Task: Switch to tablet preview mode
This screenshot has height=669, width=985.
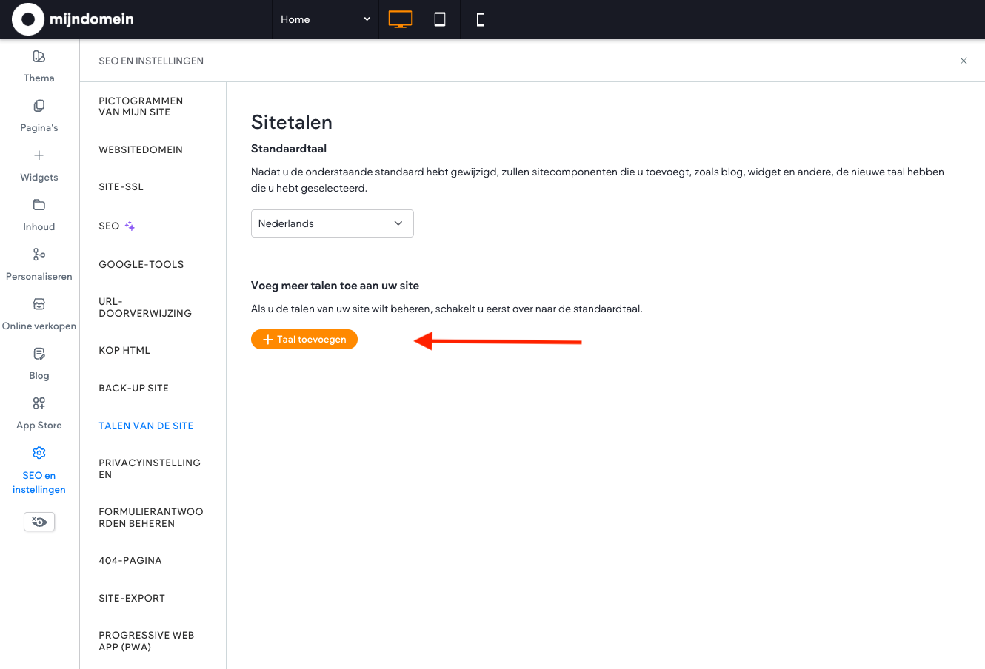Action: click(x=440, y=19)
